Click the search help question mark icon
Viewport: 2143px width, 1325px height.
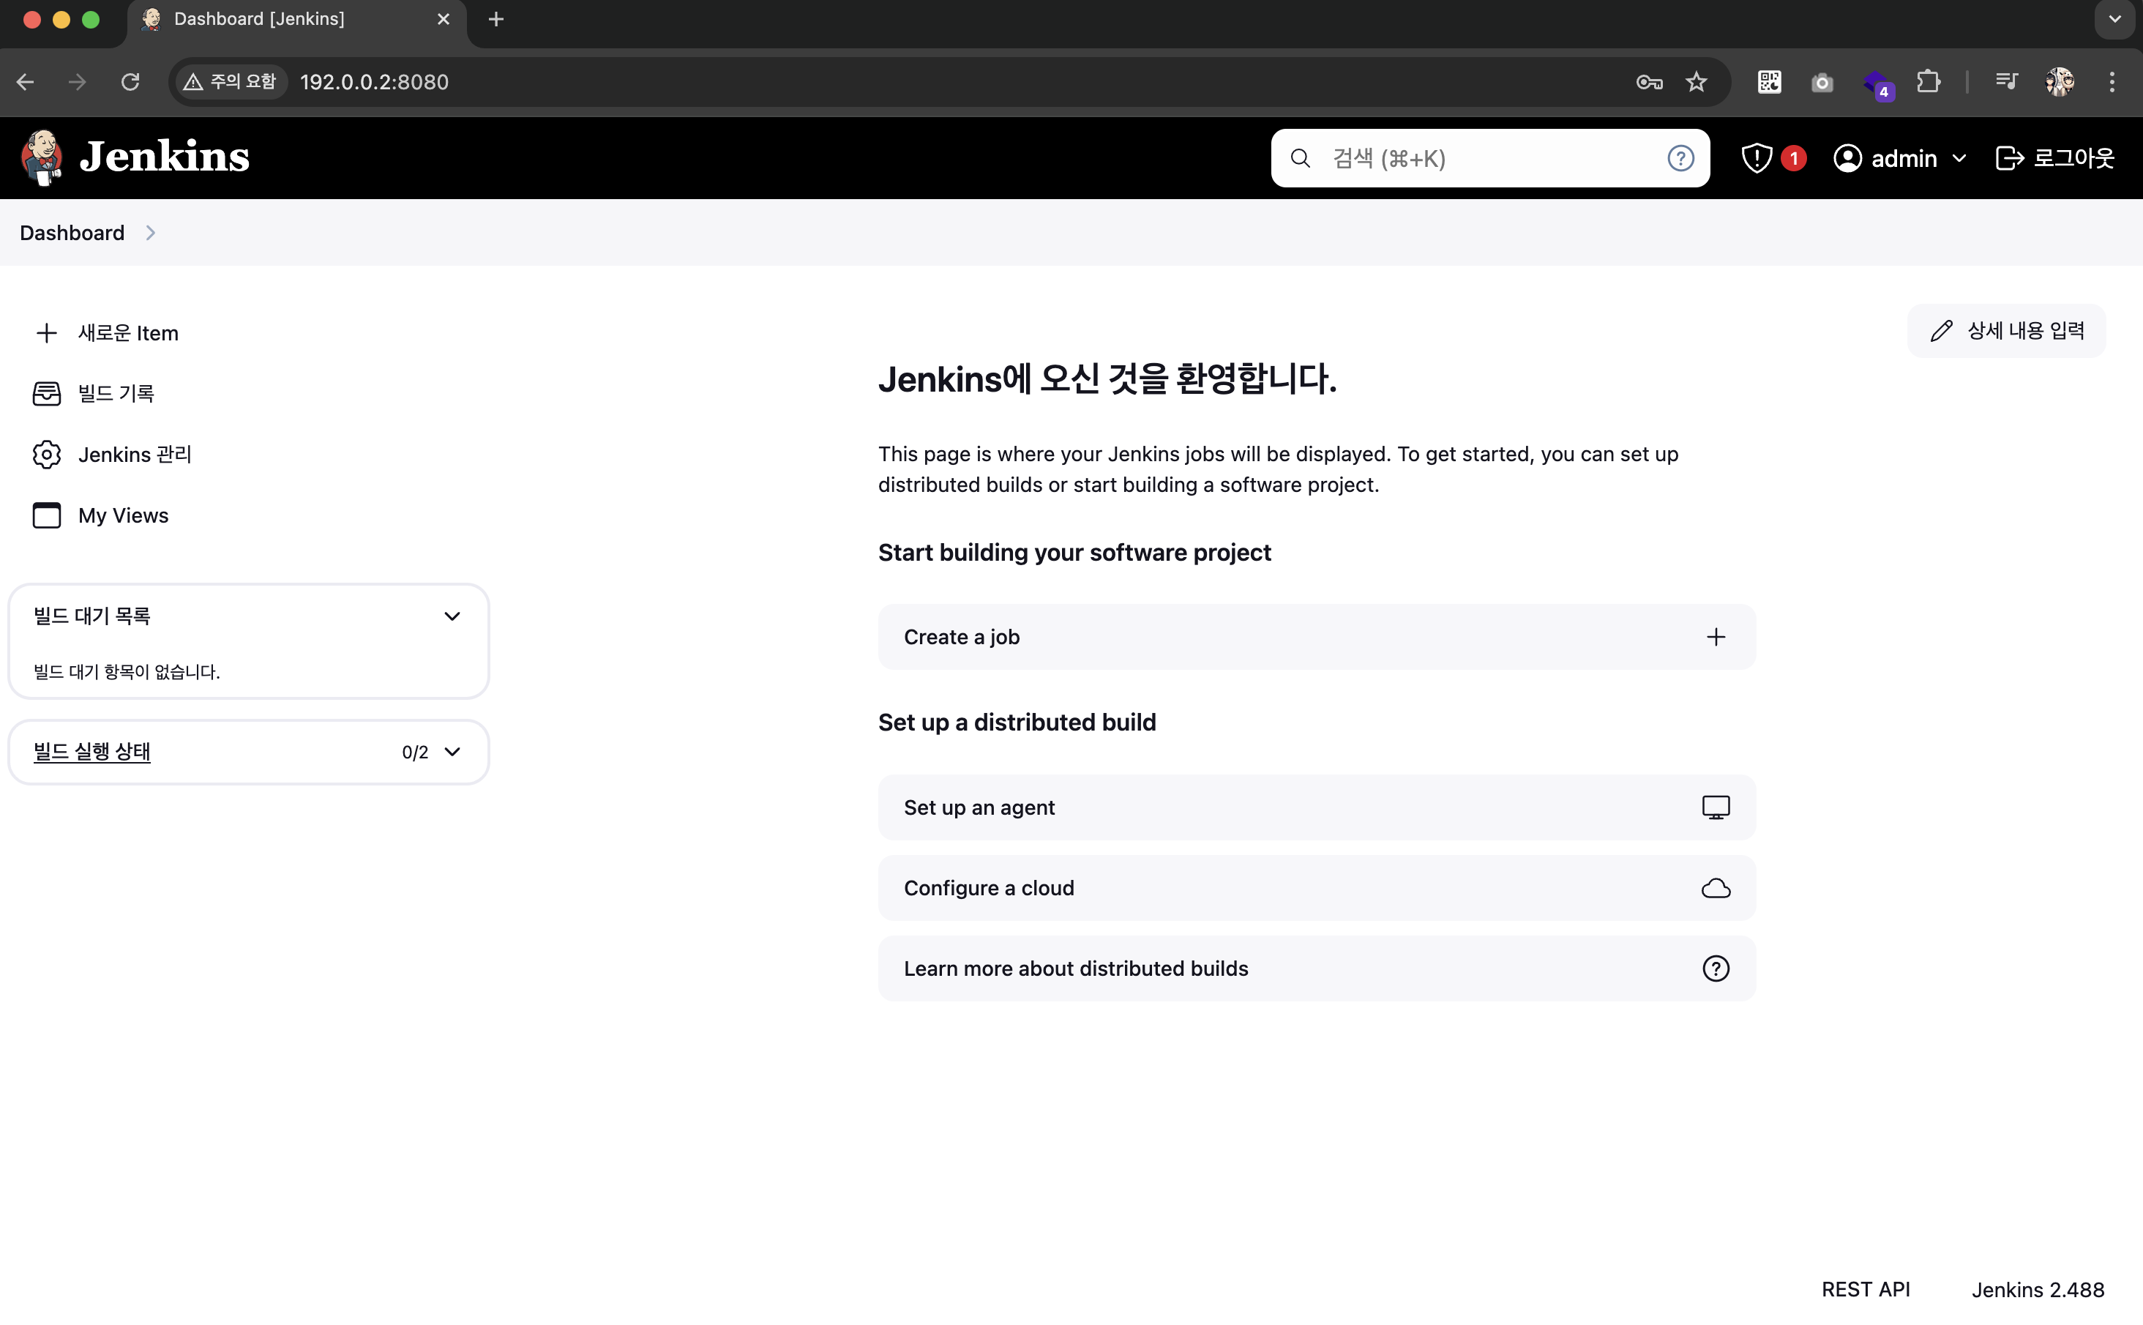pos(1680,157)
